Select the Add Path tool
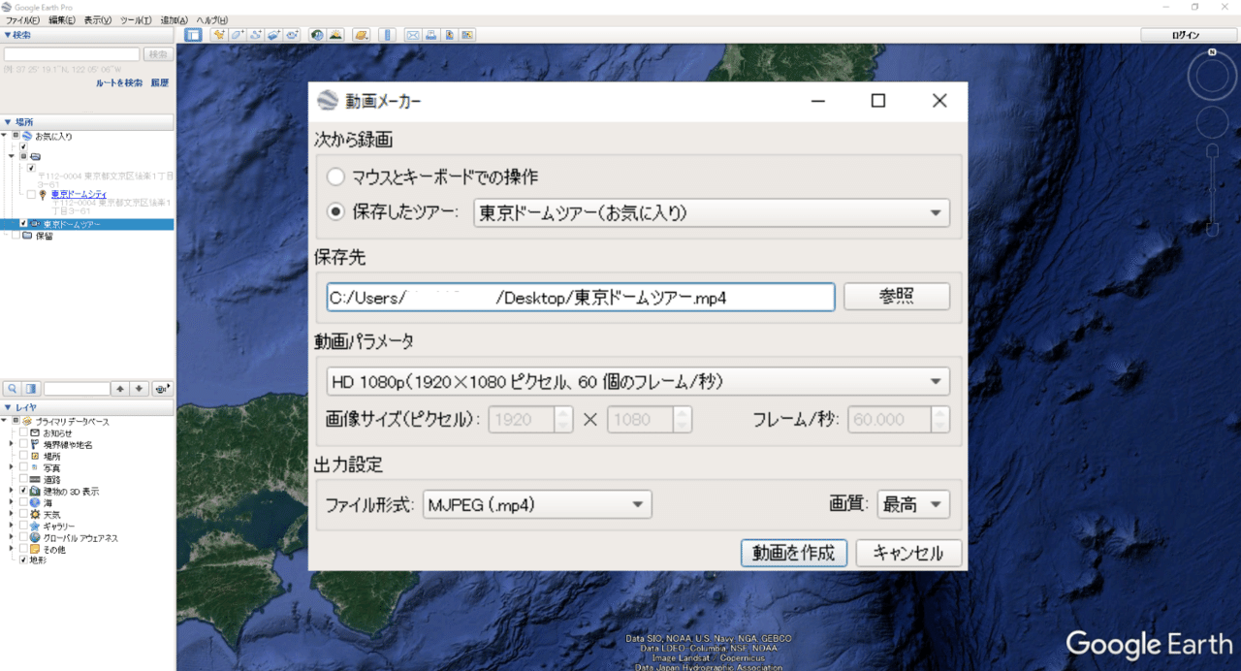Image resolution: width=1241 pixels, height=671 pixels. tap(256, 34)
